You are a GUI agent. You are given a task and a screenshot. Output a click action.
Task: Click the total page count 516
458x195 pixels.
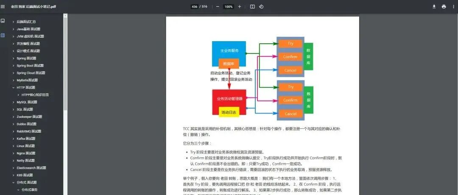pos(204,6)
